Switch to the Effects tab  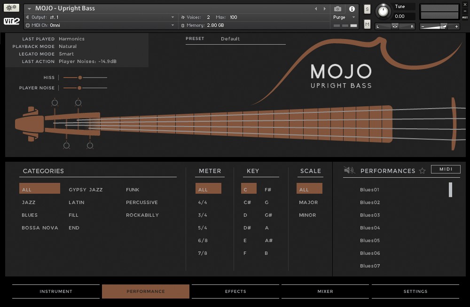coord(235,291)
